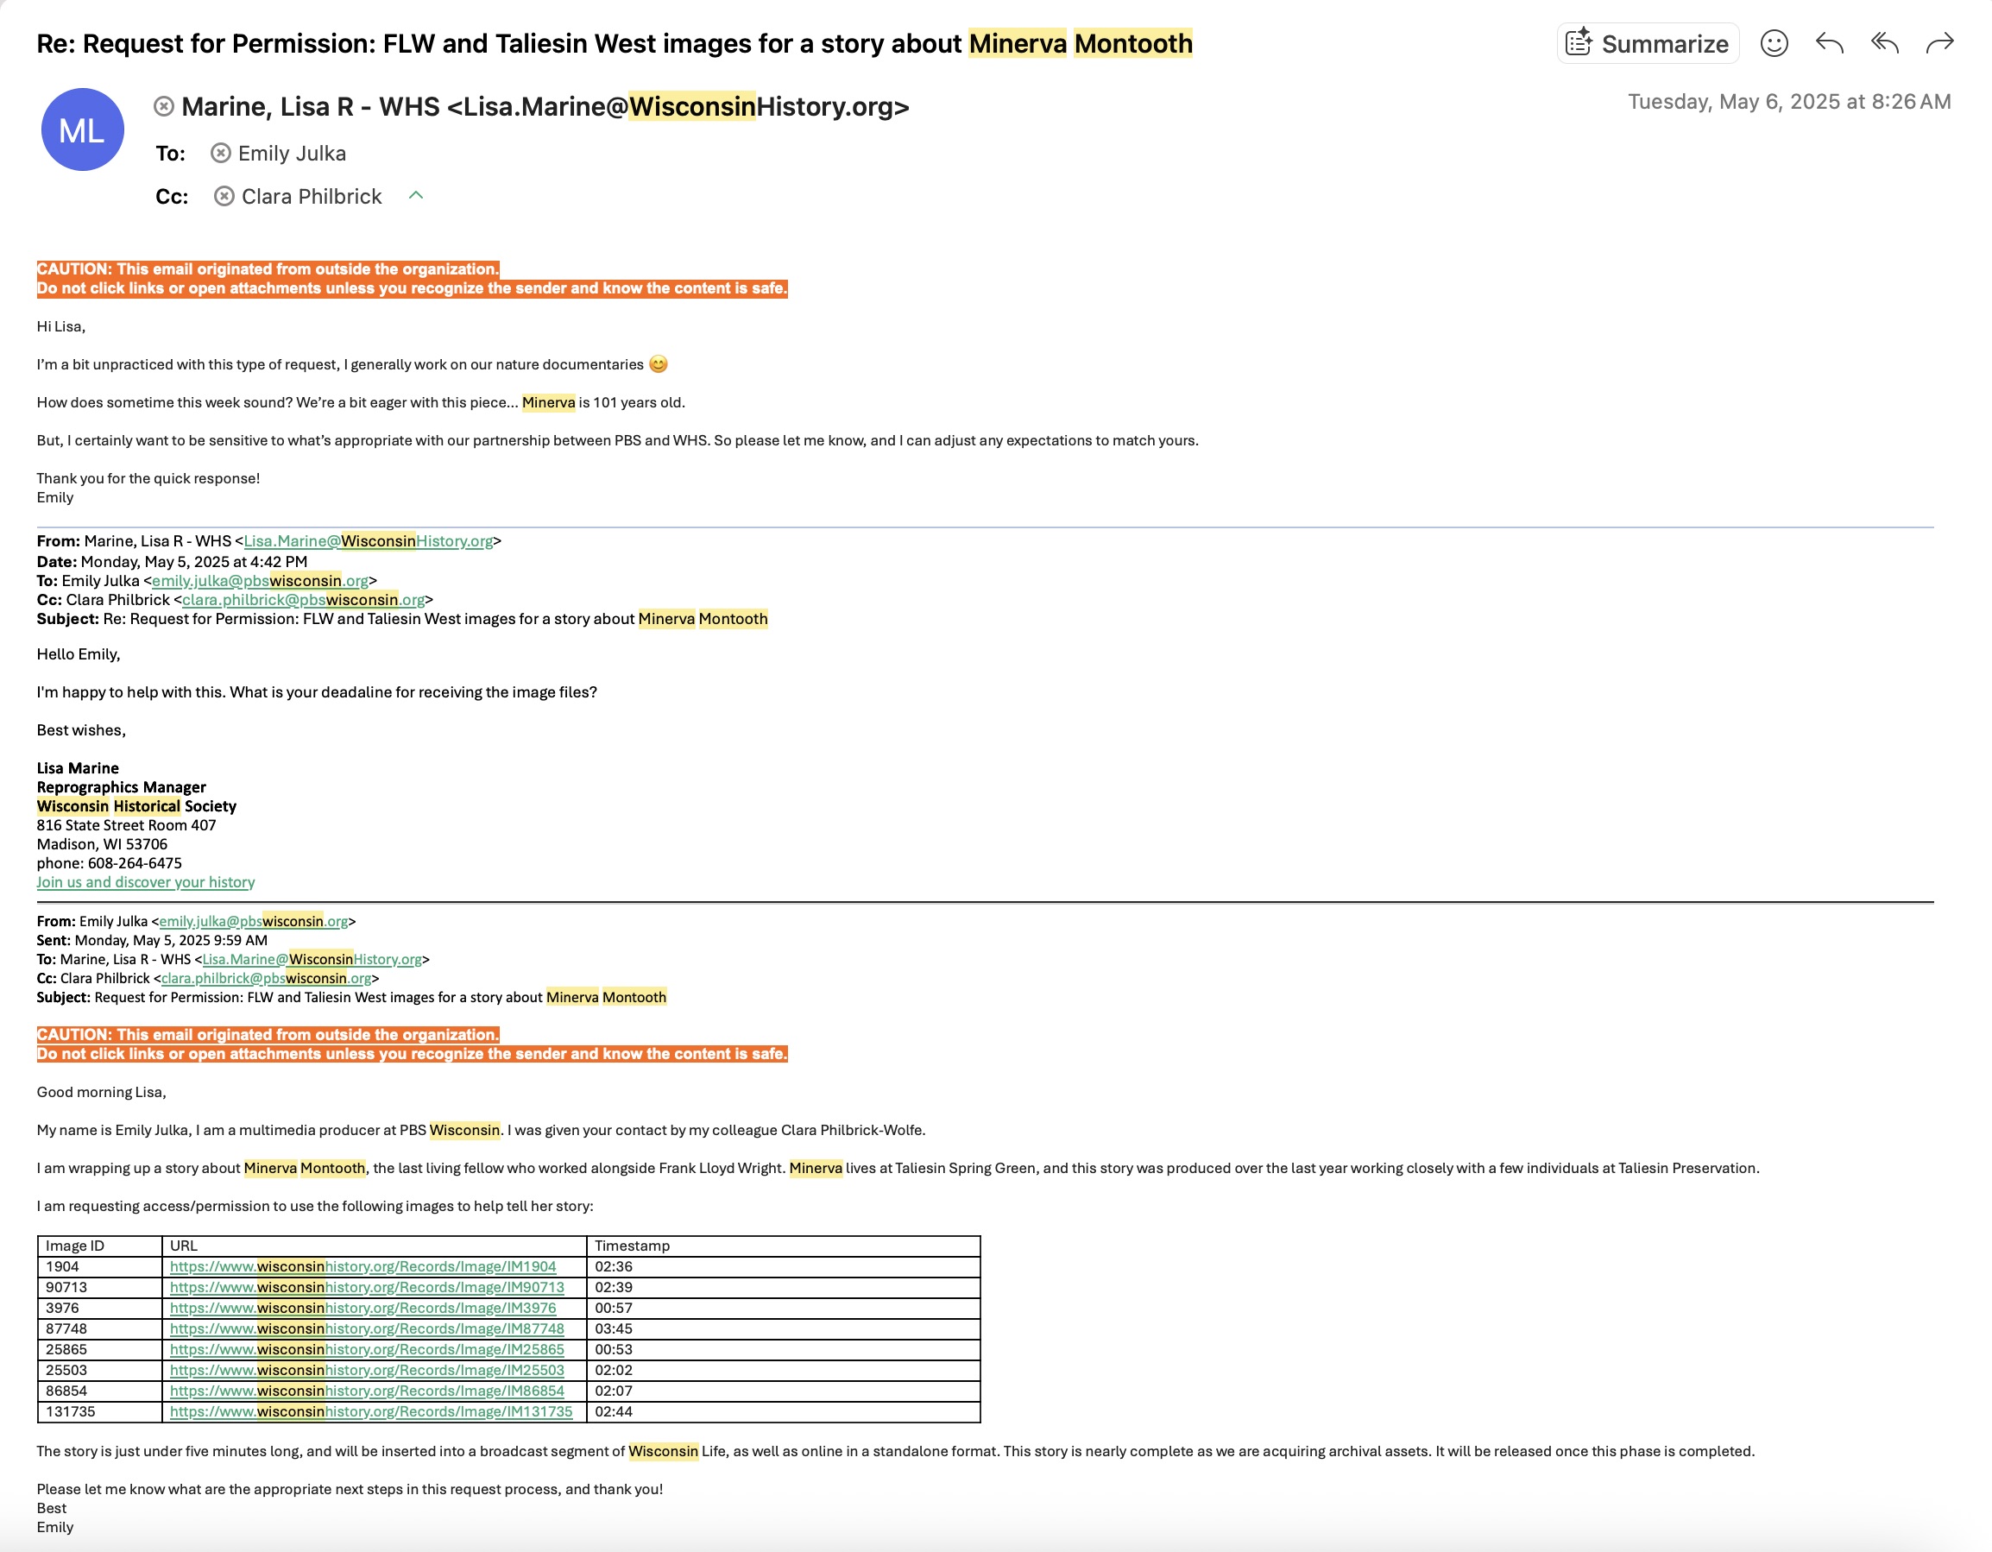Click the Reply arrow icon
Screen dimensions: 1992x1552
click(1829, 44)
